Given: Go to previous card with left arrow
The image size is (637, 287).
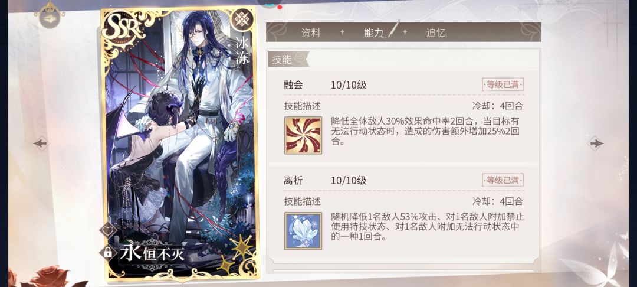Looking at the screenshot, I should click(x=41, y=143).
